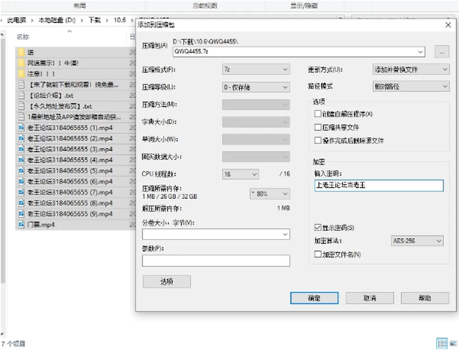Enable the 创建自释放程序 checkbox
The image size is (459, 350).
(x=318, y=114)
